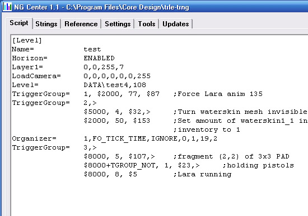Click the NG Center app icon in title bar
The height and width of the screenshot is (216, 308).
pos(7,7)
